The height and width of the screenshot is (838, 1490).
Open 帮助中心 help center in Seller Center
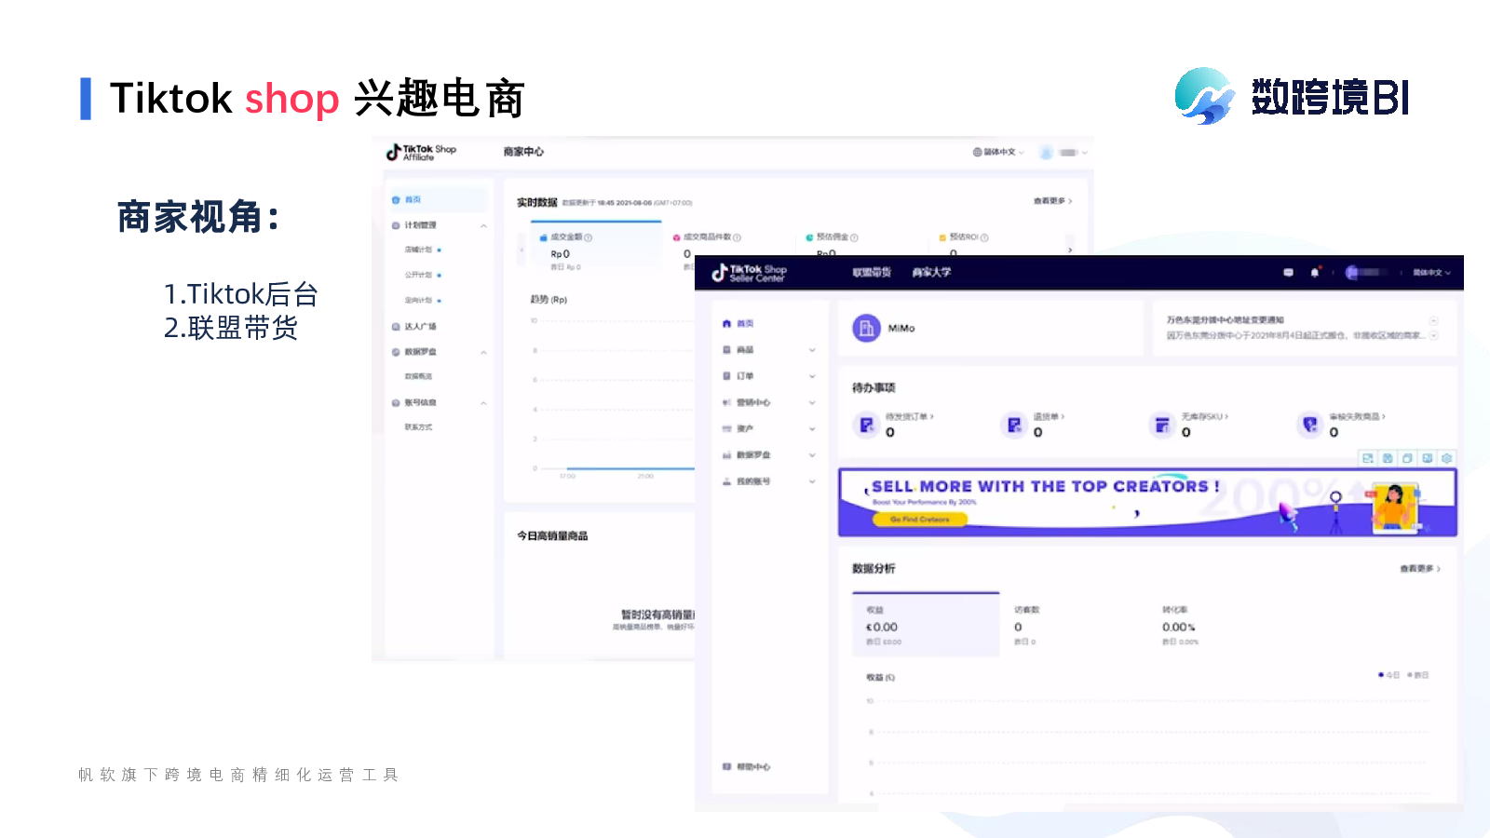747,767
